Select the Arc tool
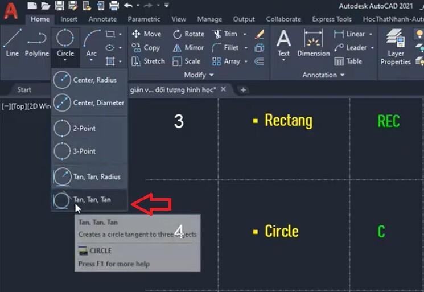 coord(92,43)
